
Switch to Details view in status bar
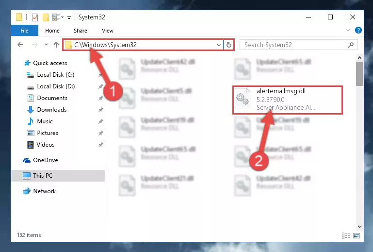(x=346, y=235)
